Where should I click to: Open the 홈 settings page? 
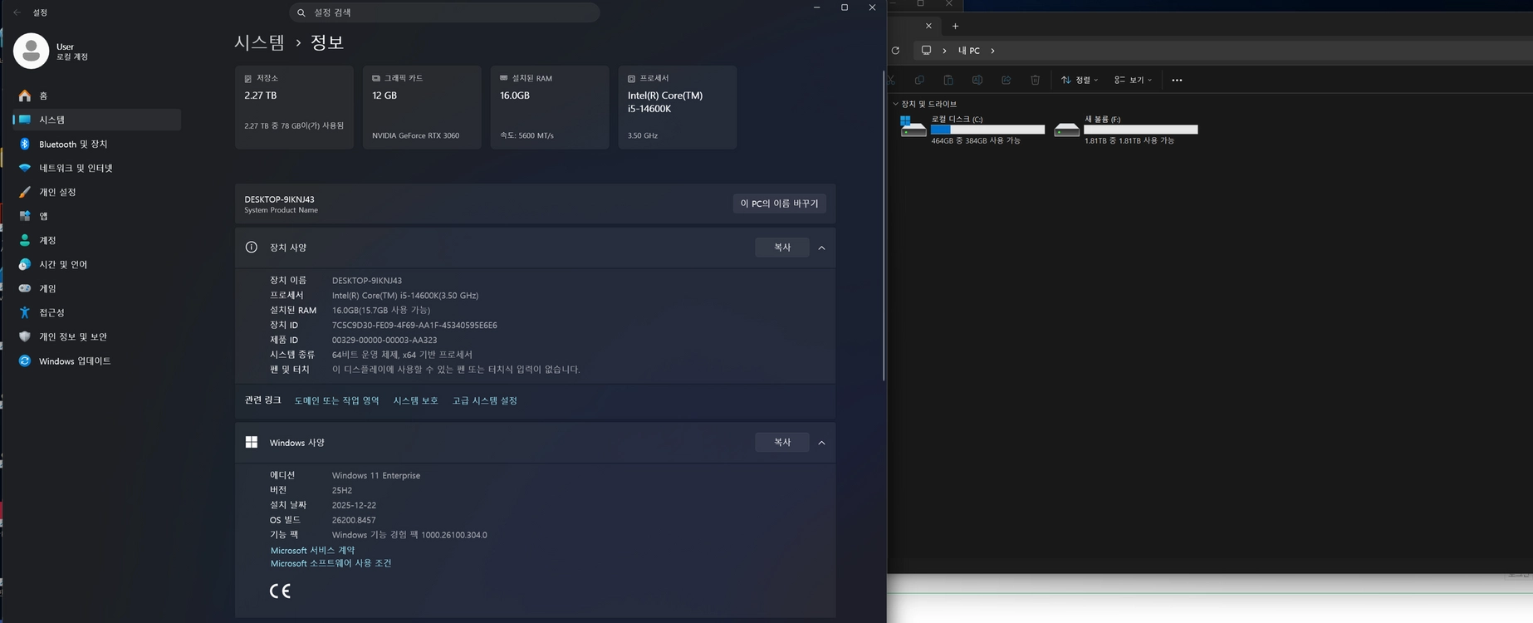tap(97, 96)
